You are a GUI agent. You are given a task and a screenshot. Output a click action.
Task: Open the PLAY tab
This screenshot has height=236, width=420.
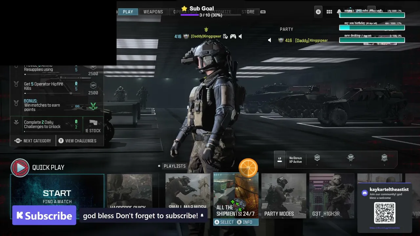coord(128,12)
